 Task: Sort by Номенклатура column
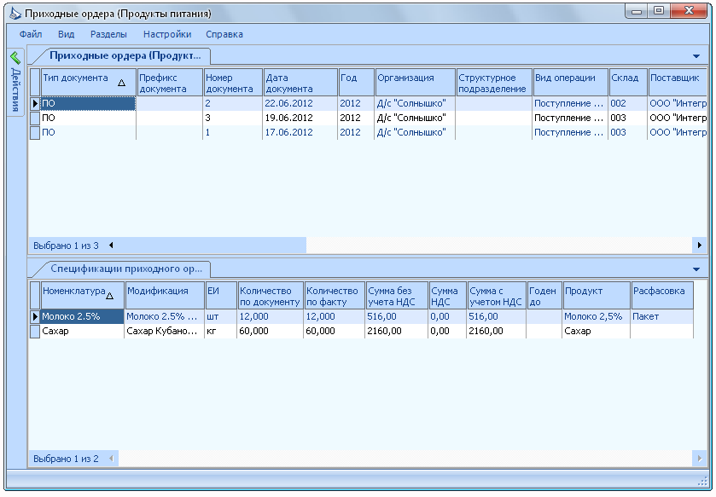click(x=83, y=295)
